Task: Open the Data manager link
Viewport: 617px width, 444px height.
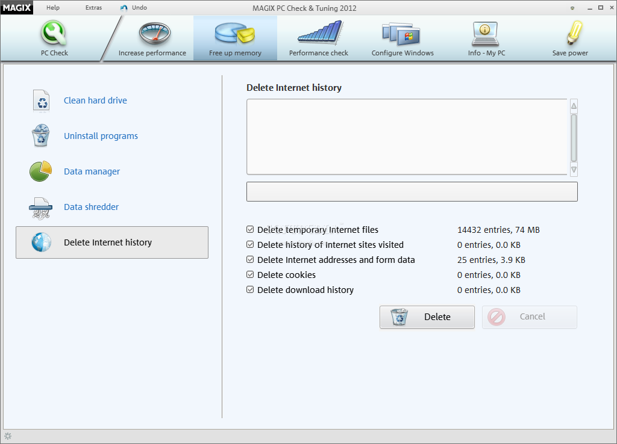Action: click(92, 171)
